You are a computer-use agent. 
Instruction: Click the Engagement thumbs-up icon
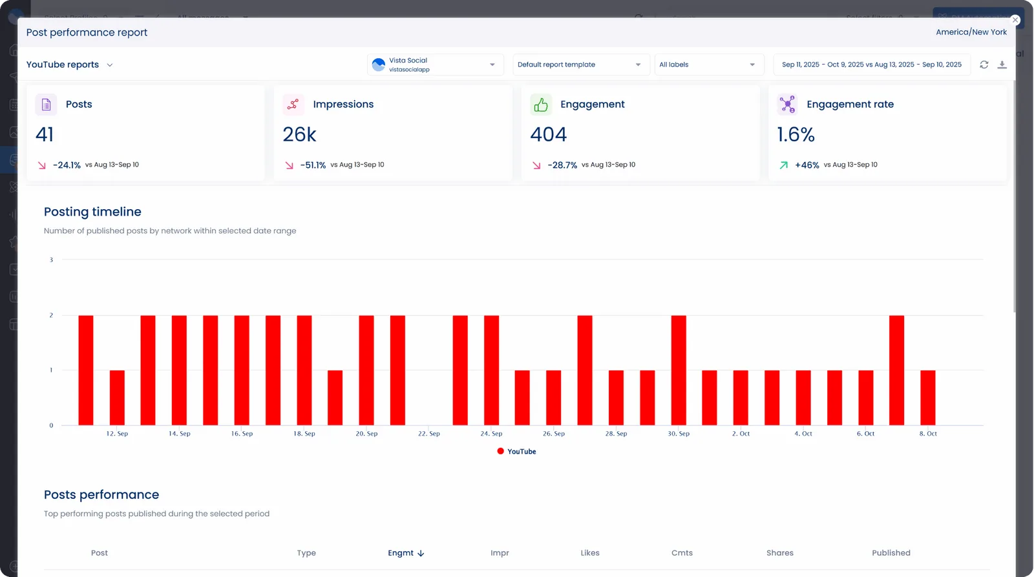(x=541, y=105)
